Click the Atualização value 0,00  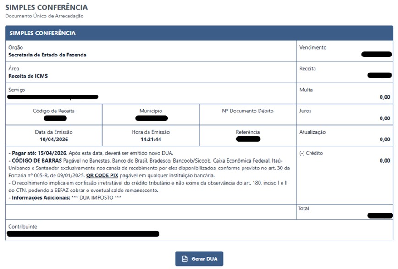(x=385, y=139)
